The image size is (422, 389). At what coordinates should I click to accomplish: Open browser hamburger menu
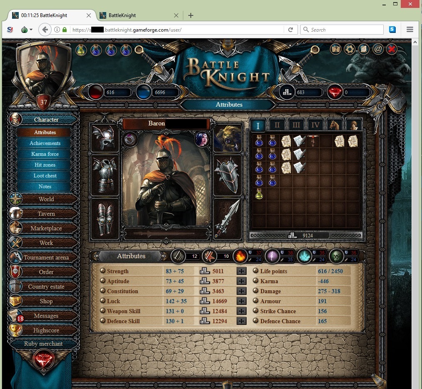[410, 30]
